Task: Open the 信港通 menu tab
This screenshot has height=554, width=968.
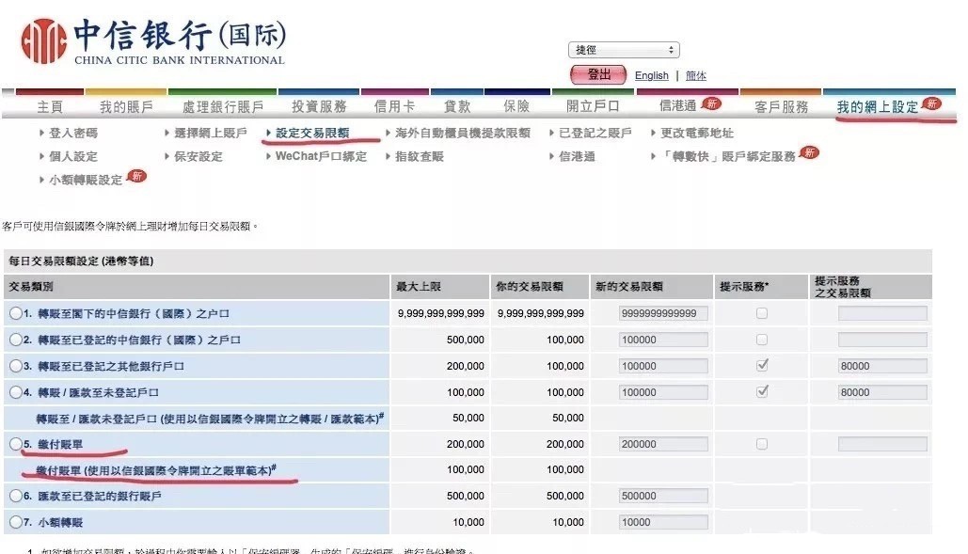Action: (678, 106)
